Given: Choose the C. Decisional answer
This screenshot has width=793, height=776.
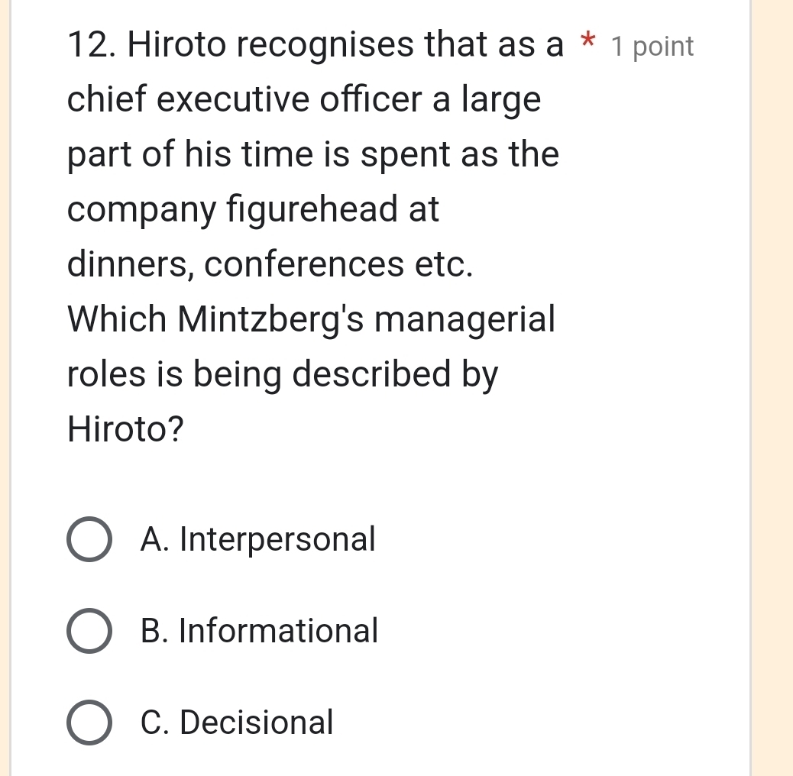Looking at the screenshot, I should coord(237,723).
